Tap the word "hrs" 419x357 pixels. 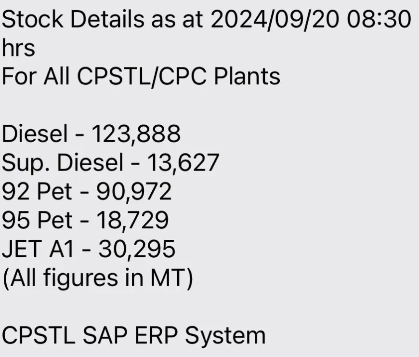click(18, 48)
